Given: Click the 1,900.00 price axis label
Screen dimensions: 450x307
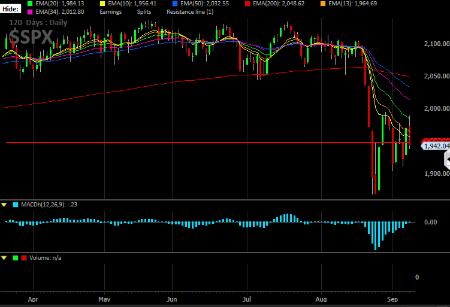Looking at the screenshot, I should coord(437,174).
